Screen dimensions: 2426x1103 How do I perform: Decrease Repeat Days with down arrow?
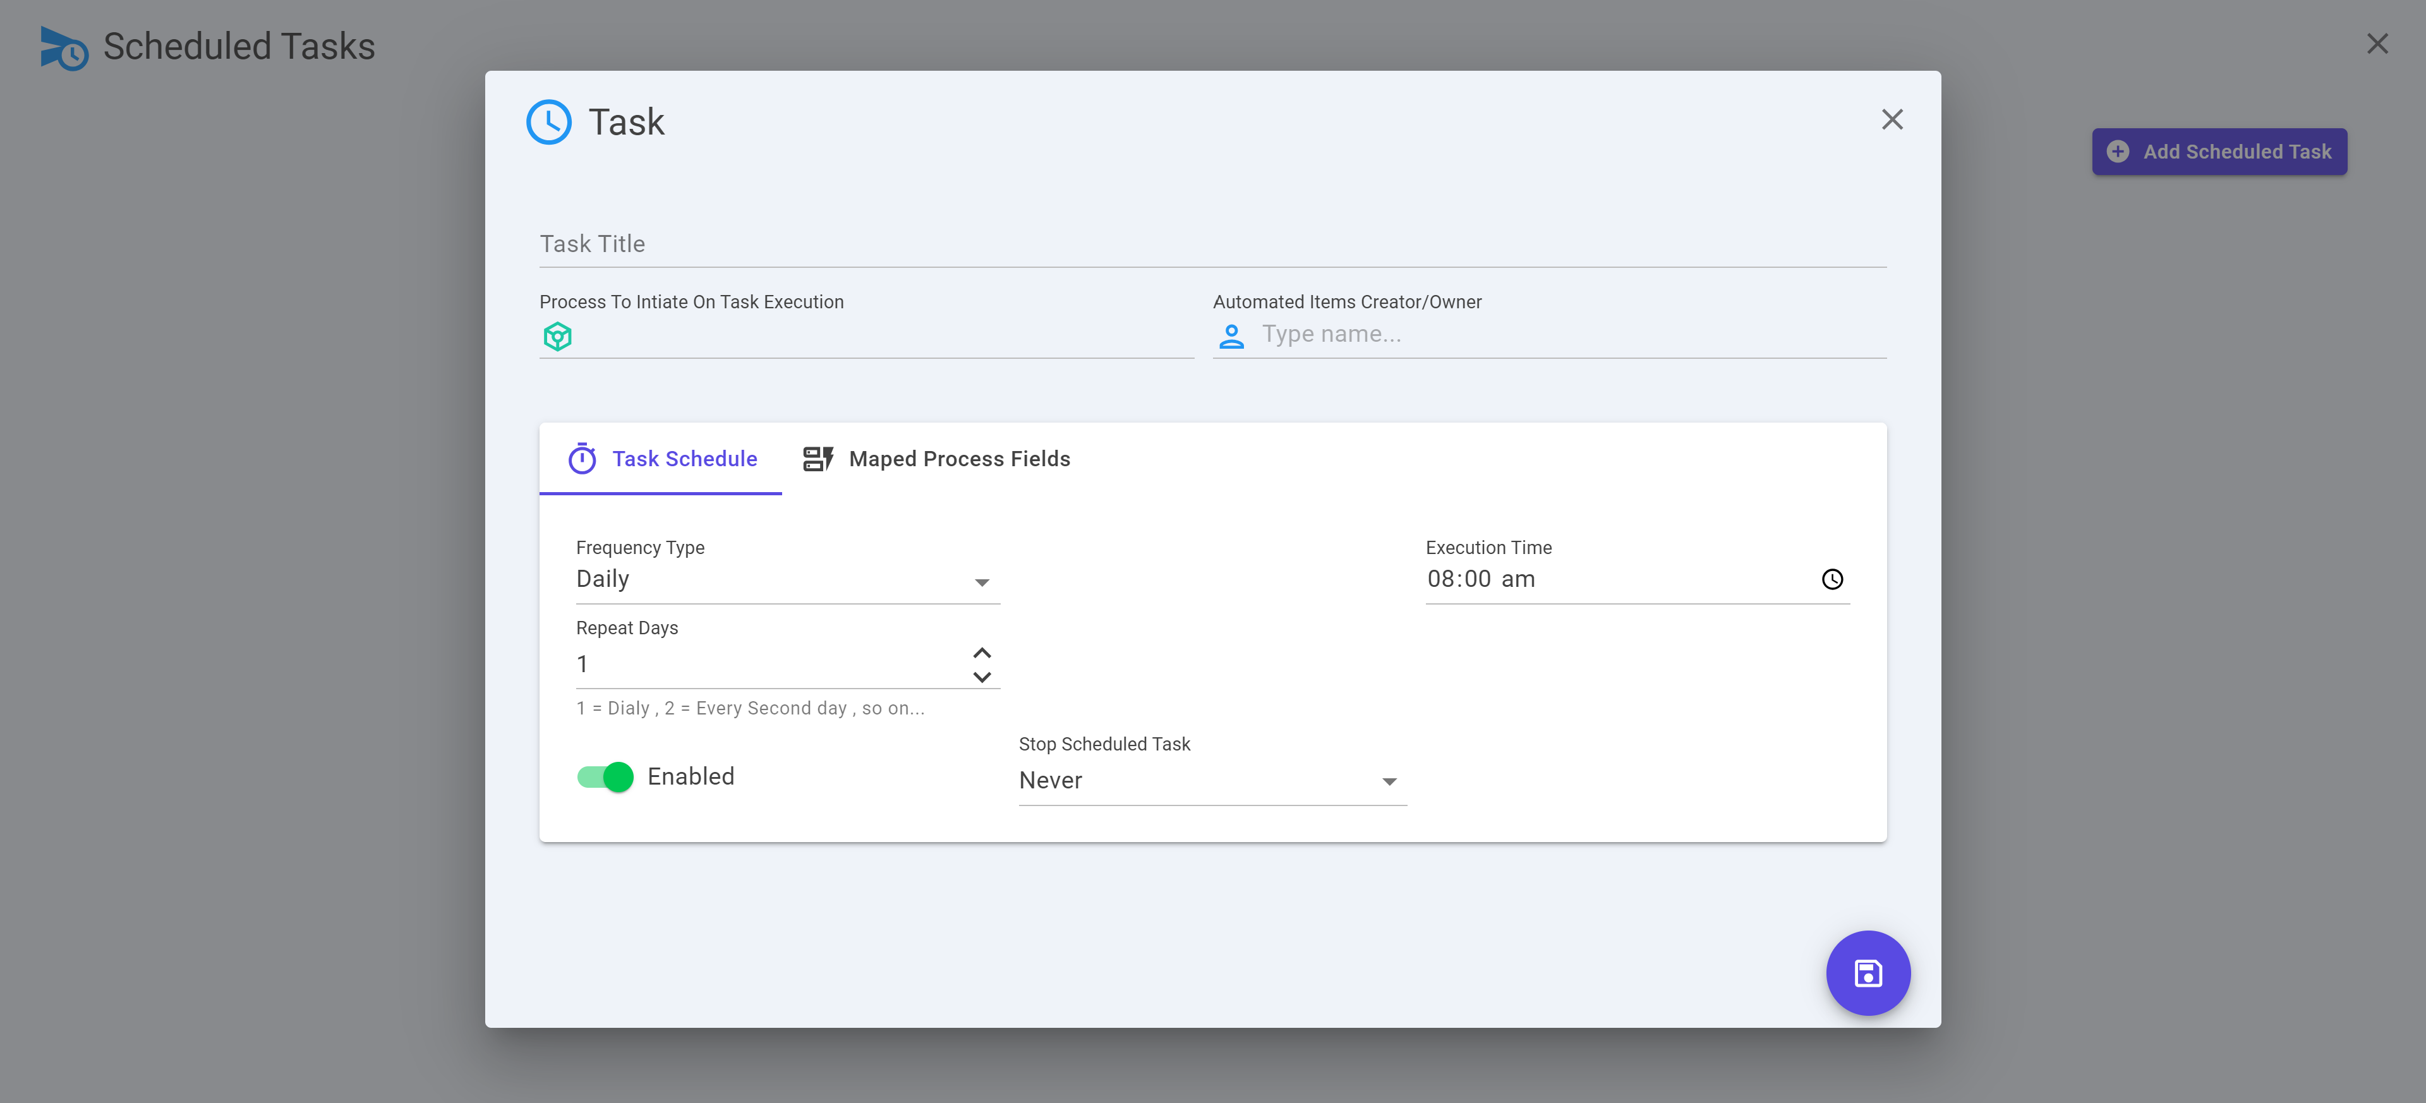coord(981,677)
